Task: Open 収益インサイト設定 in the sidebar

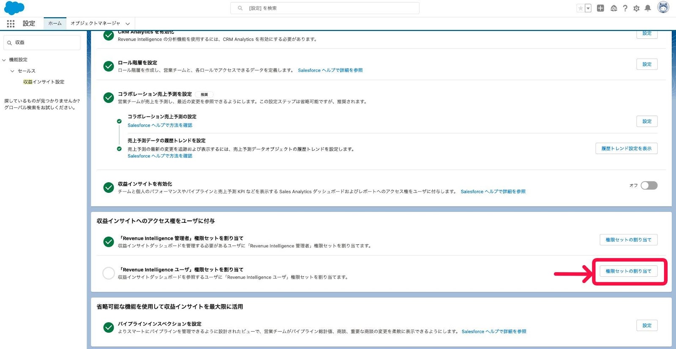Action: click(44, 82)
